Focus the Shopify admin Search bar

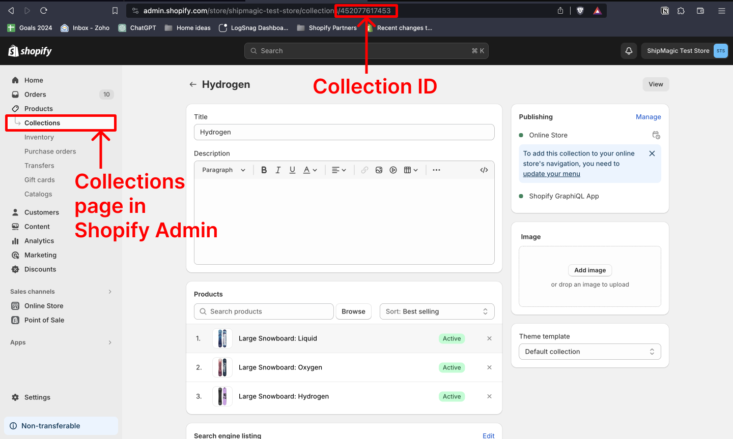(366, 51)
